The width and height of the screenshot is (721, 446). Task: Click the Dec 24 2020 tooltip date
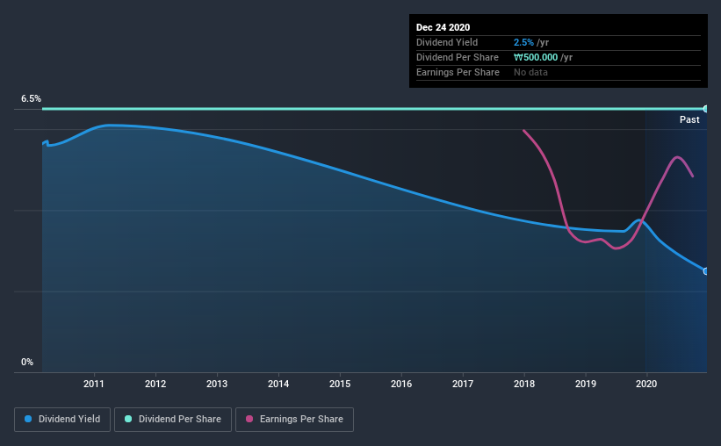point(443,27)
